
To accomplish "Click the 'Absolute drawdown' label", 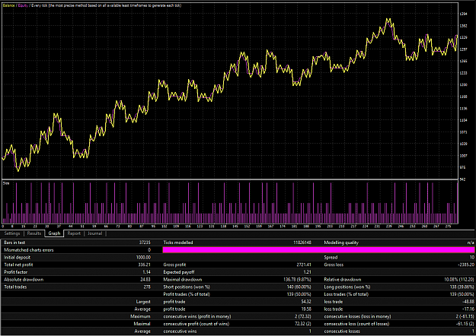I will coord(24,279).
